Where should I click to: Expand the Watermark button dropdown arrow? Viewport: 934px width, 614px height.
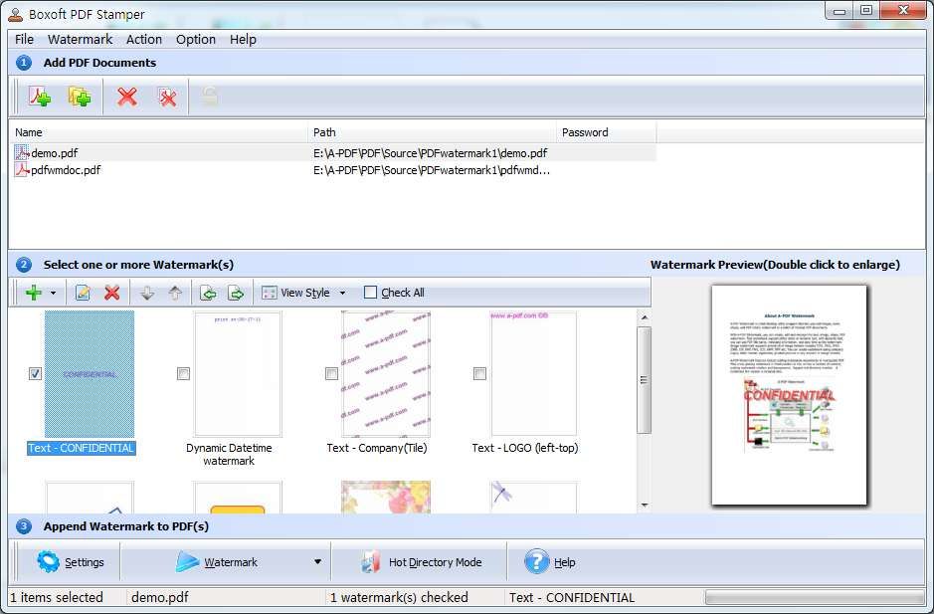(x=317, y=562)
